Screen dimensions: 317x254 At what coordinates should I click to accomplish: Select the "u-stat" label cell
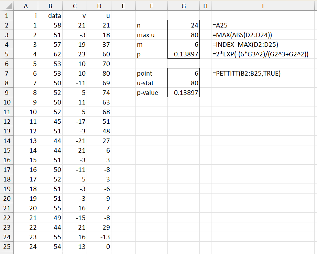[151, 83]
